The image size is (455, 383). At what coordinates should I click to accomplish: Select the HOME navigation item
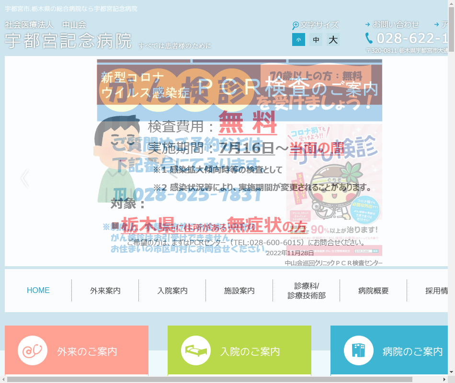38,291
